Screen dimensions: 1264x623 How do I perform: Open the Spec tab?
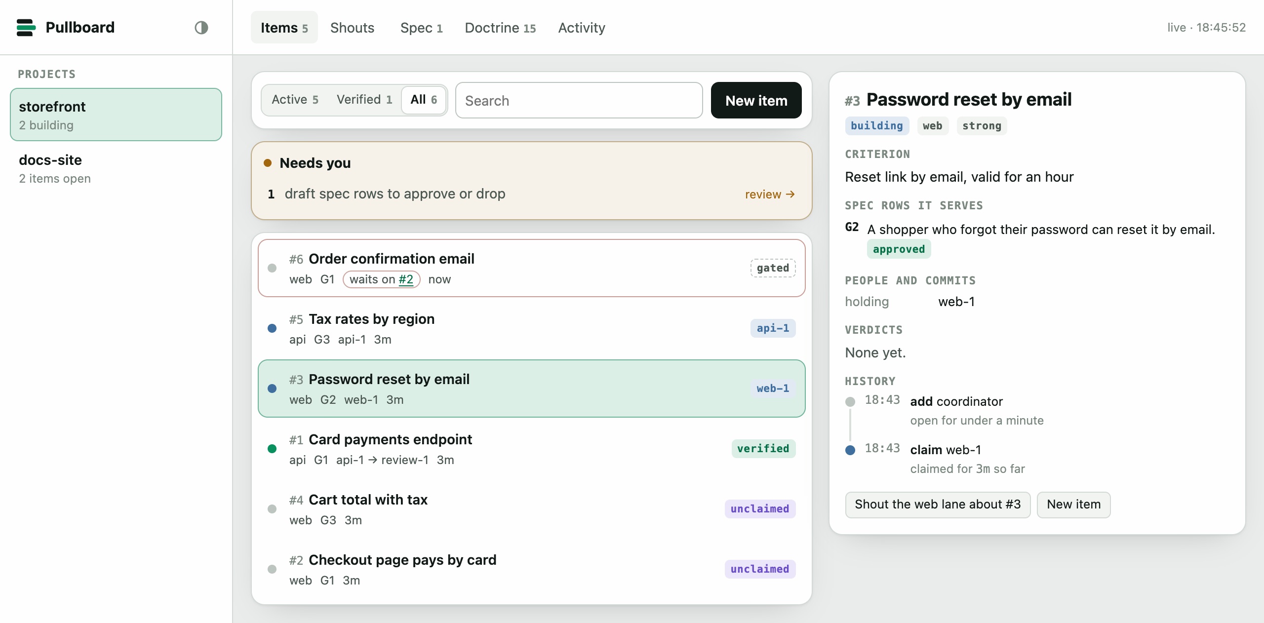pos(421,28)
